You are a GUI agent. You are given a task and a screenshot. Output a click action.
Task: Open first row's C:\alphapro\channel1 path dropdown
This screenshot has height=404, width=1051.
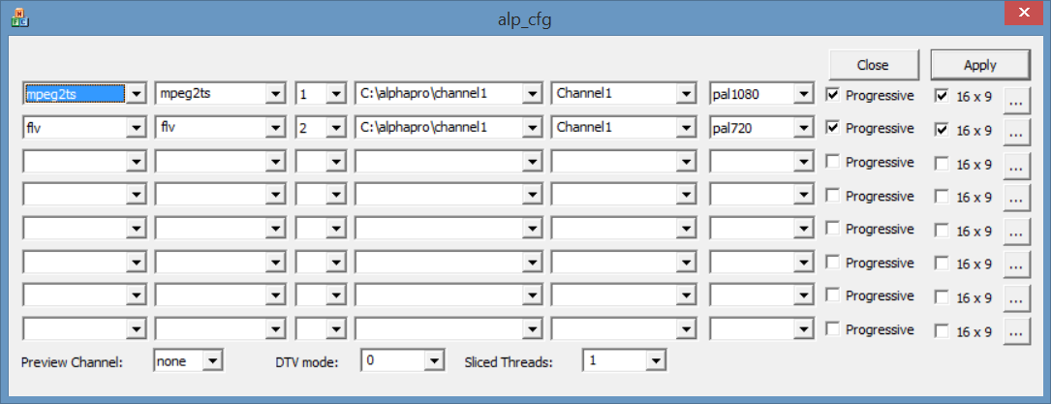point(531,95)
